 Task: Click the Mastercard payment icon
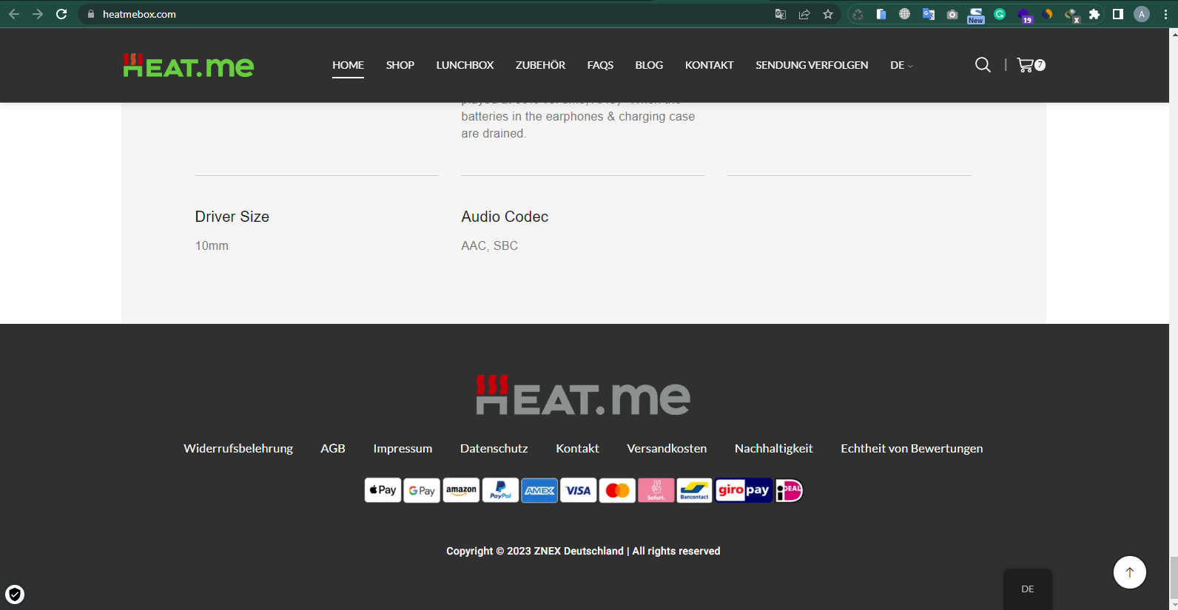[617, 490]
